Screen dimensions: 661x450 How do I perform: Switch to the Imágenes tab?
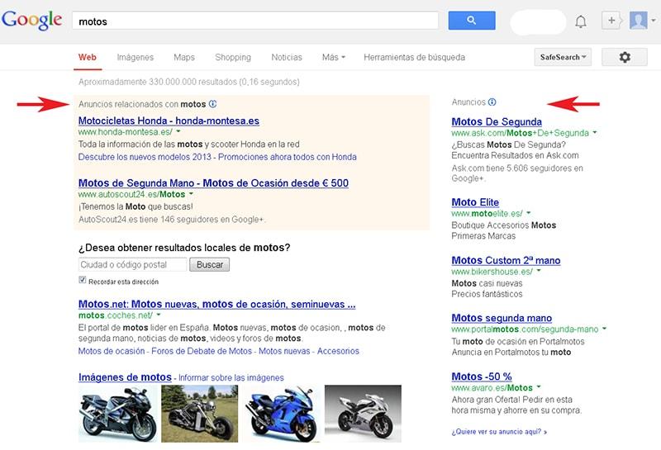136,57
